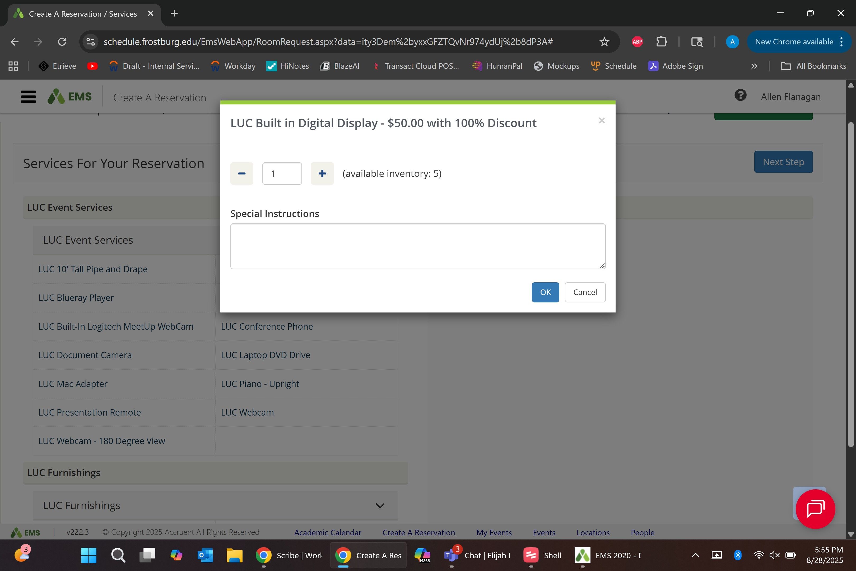The width and height of the screenshot is (856, 571).
Task: Open Outlook from the taskbar
Action: coord(205,555)
